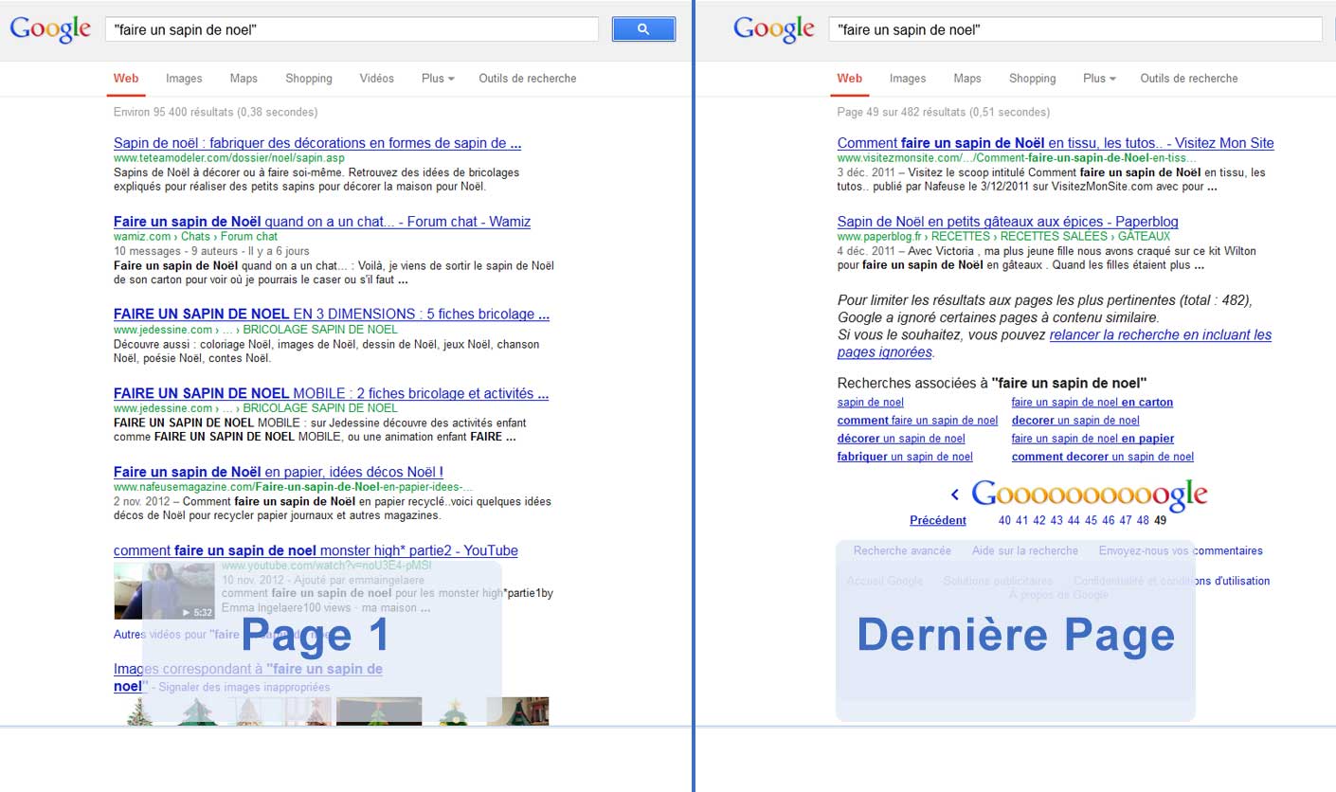Open Outils de recherche in left page
Screen dimensions: 1336x792
point(528,79)
